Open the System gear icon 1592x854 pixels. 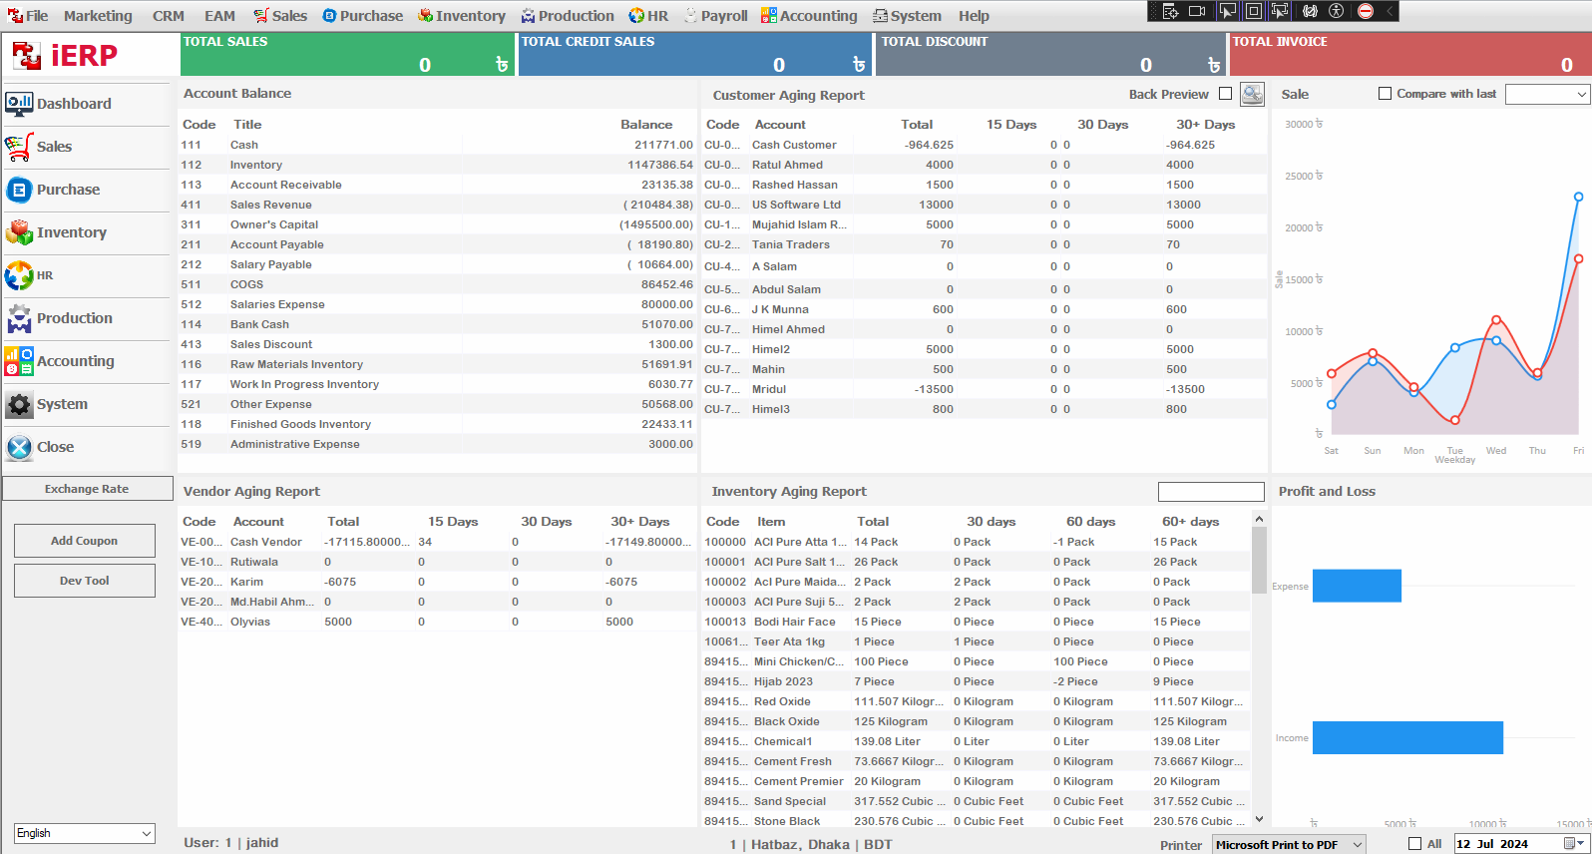click(19, 404)
